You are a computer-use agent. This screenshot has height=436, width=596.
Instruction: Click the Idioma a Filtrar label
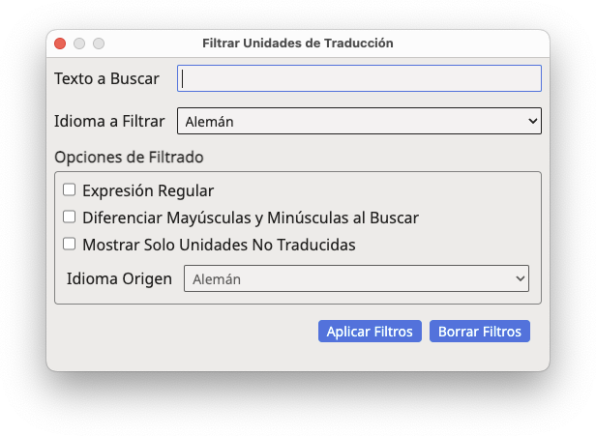click(x=109, y=121)
